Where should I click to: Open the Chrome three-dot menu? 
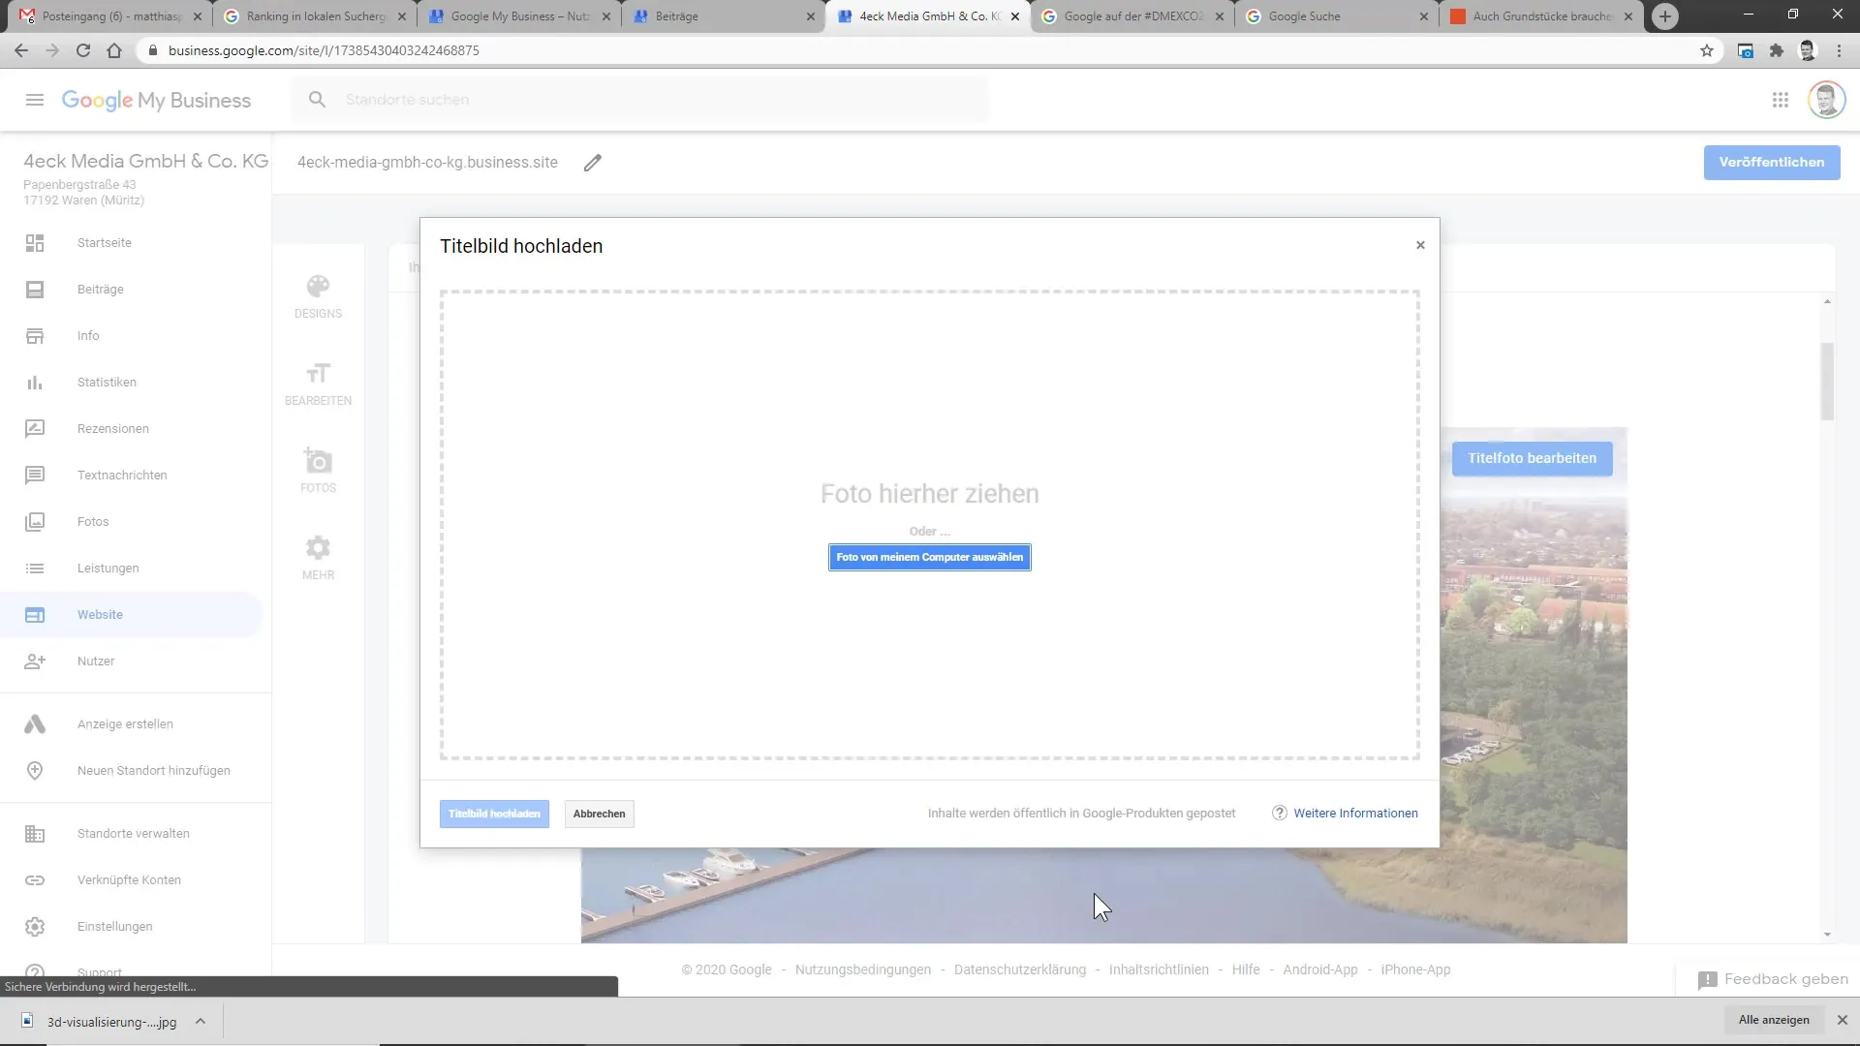[1839, 50]
